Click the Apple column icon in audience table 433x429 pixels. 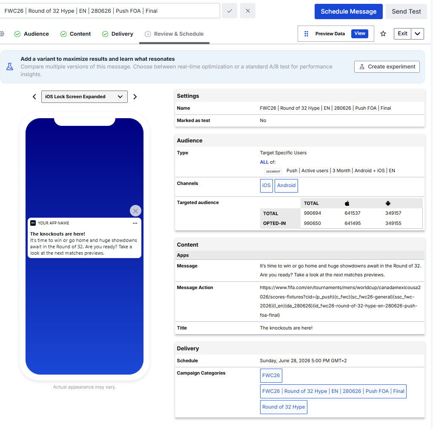[x=347, y=204]
